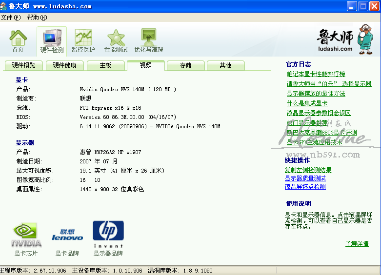Image resolution: width=381 pixels, height=275 pixels.
Task: Click the Lenovo 显卡品牌 logo
Action: pyautogui.click(x=67, y=235)
